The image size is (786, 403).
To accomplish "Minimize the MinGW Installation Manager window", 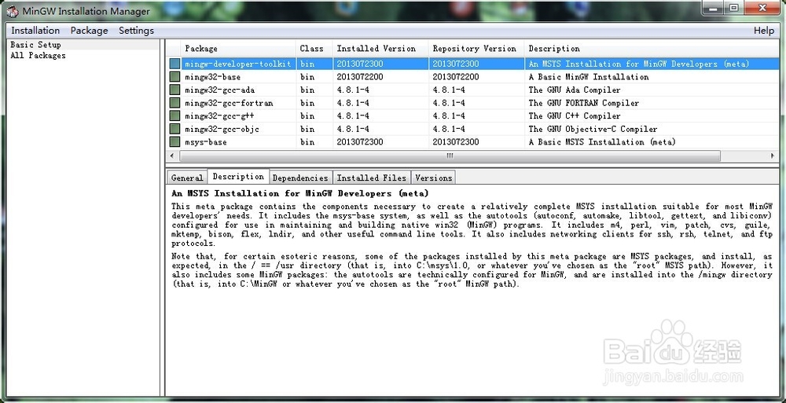I will 714,7.
